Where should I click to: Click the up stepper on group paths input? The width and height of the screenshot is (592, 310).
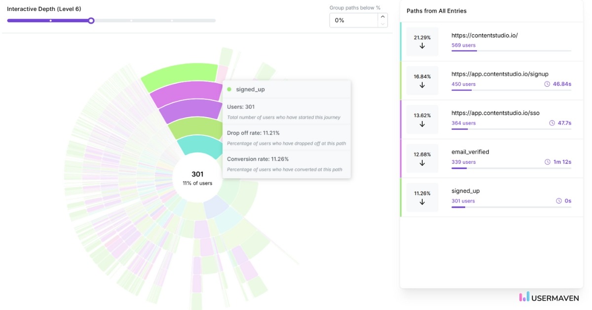coord(382,16)
